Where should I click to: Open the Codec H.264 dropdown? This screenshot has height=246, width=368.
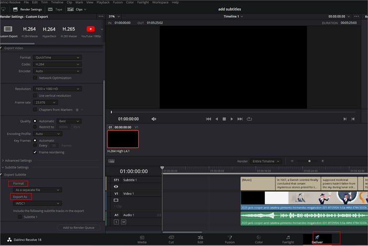[x=57, y=64]
